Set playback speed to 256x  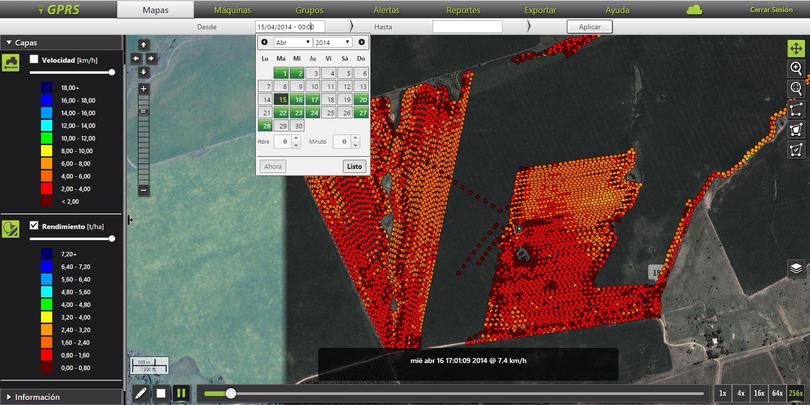click(x=795, y=393)
